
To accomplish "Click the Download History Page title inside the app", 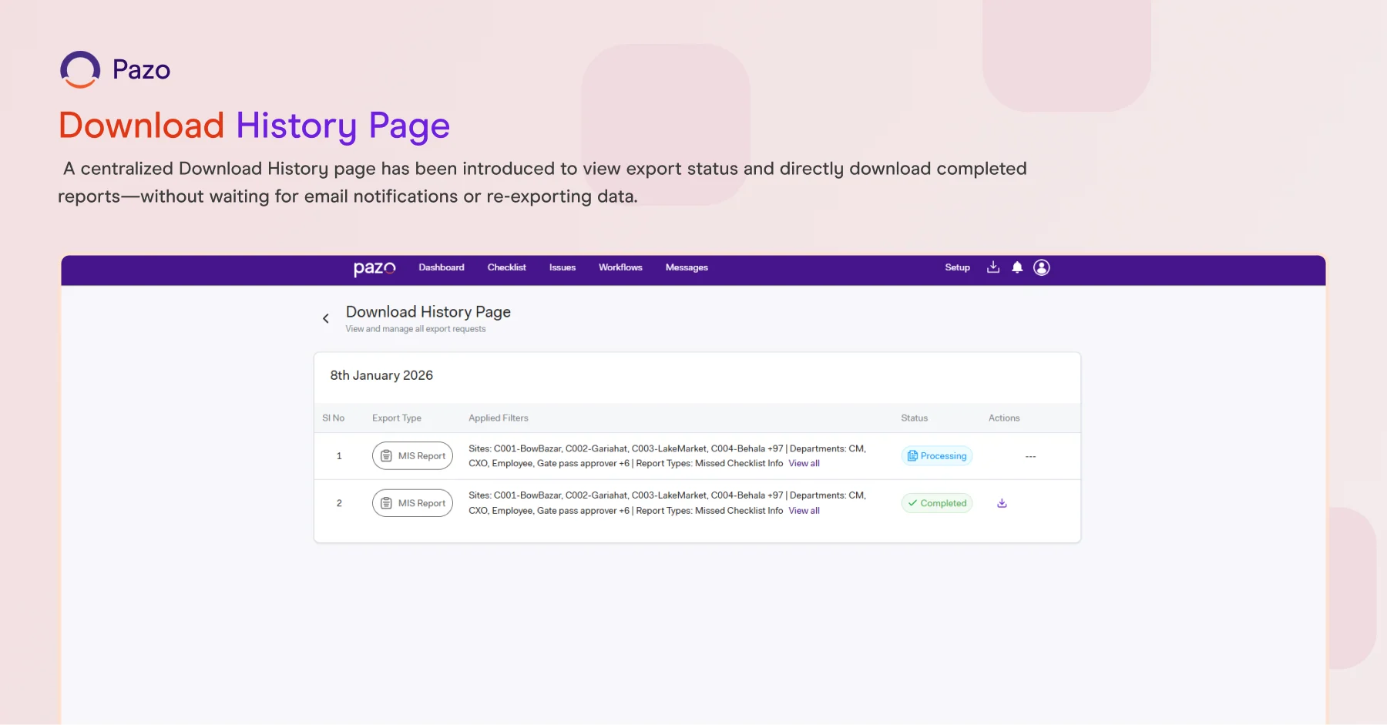I will 428,312.
